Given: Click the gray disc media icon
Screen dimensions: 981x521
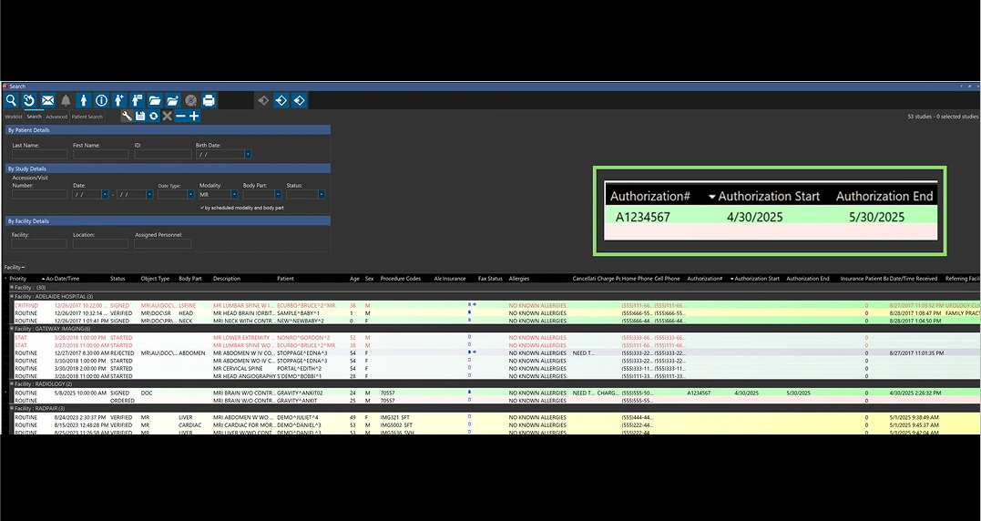Looking at the screenshot, I should 190,100.
